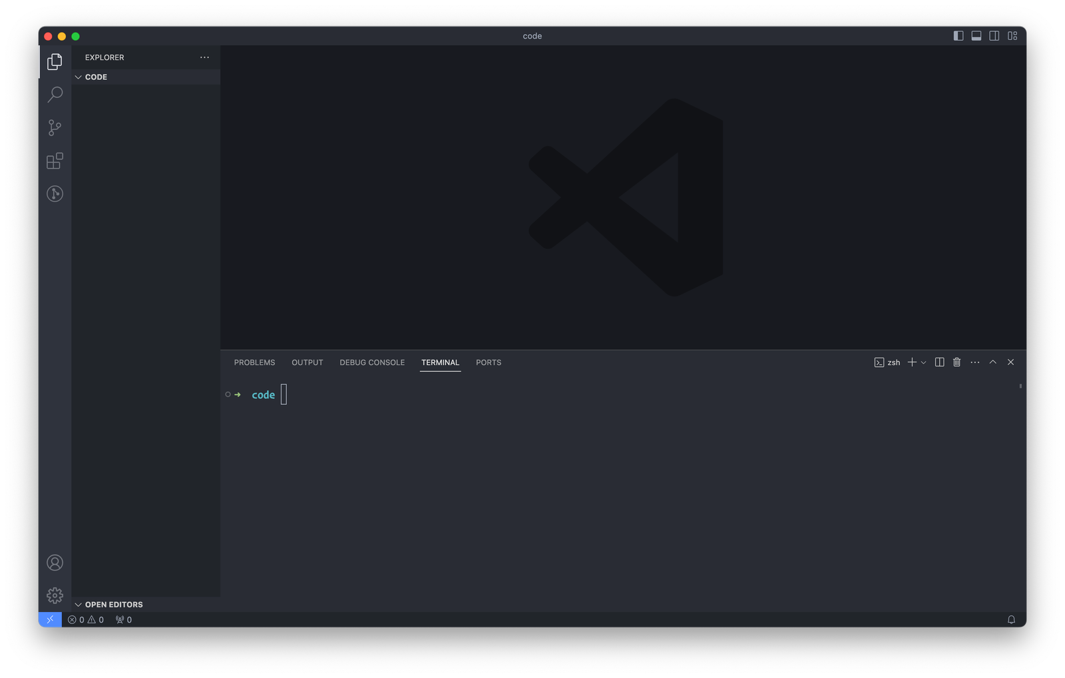Viewport: 1065px width, 678px height.
Task: Switch to the PROBLEMS tab
Action: pos(254,362)
